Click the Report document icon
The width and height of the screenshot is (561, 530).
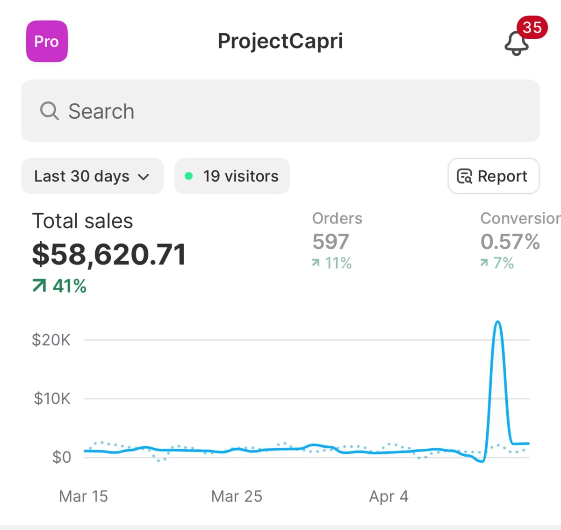[464, 176]
